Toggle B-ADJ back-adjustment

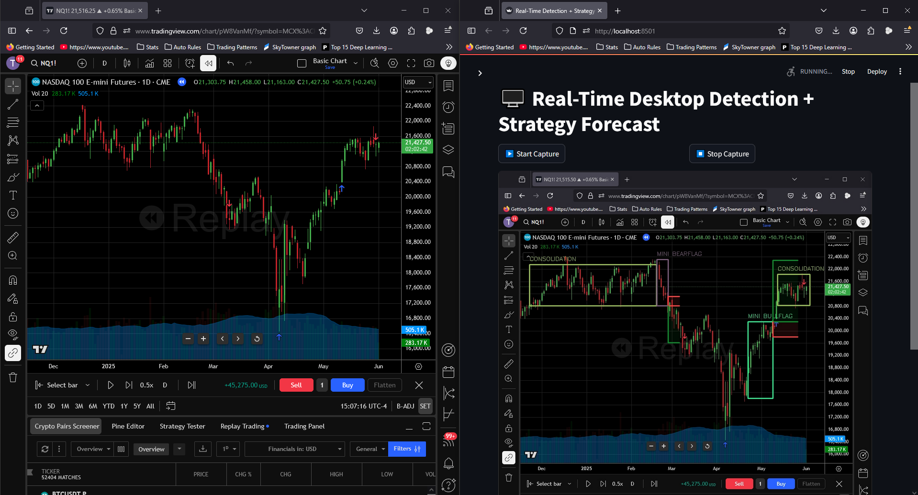[x=405, y=406]
